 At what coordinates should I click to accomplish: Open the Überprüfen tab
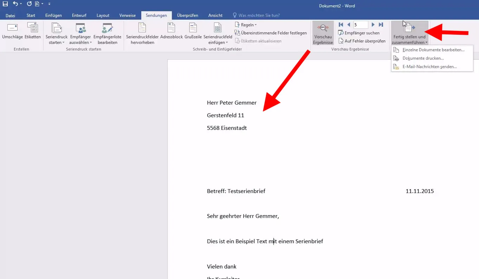[x=188, y=15]
